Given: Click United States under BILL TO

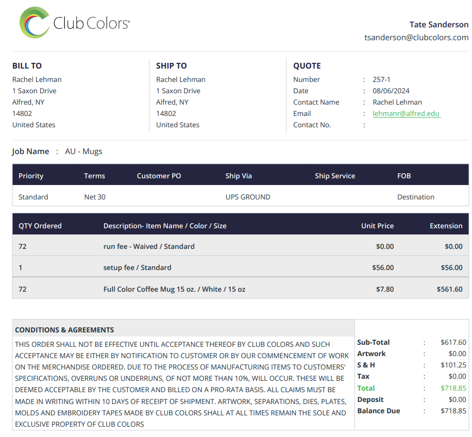Looking at the screenshot, I should click(x=33, y=125).
